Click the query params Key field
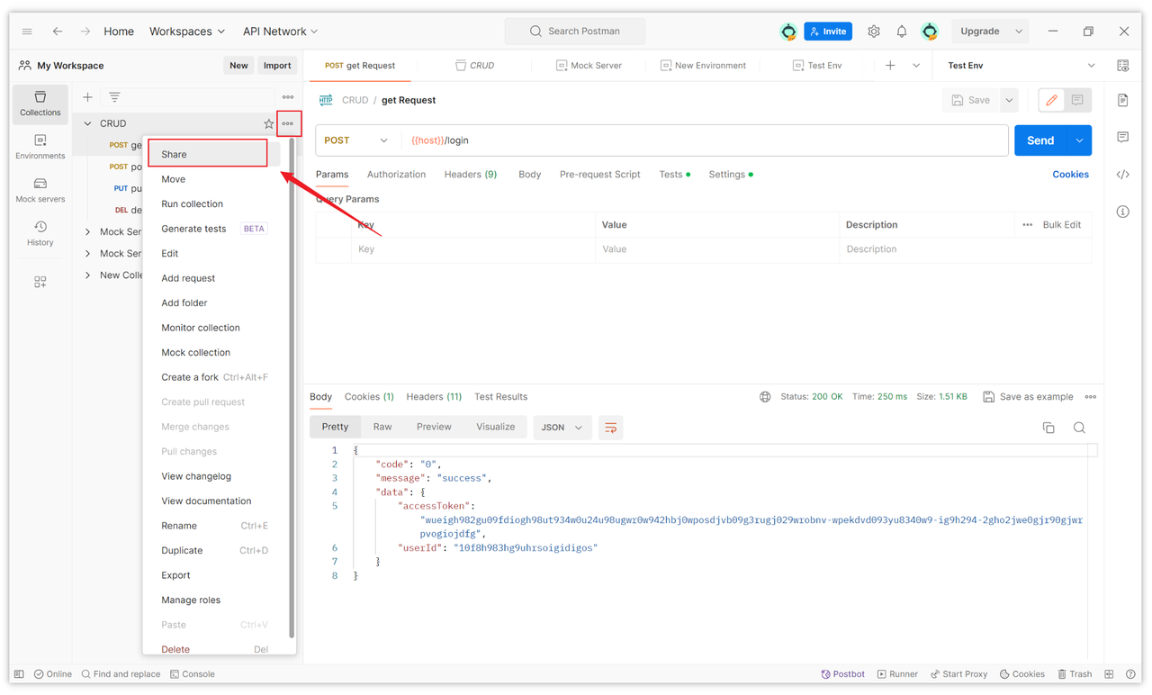 pos(472,249)
